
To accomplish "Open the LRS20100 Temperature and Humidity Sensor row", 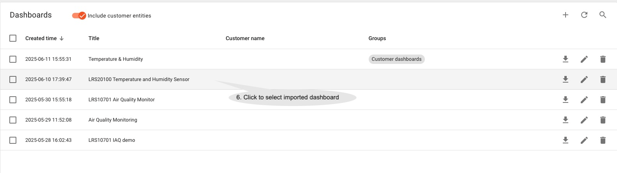I will click(139, 79).
